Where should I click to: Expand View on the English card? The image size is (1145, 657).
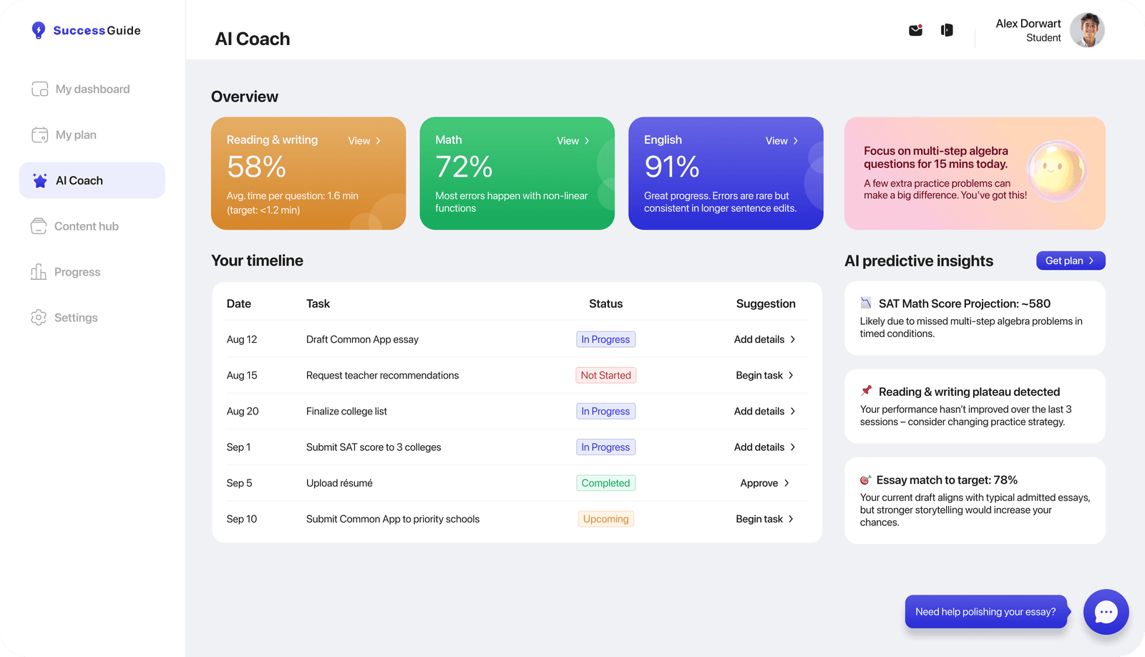tap(781, 141)
